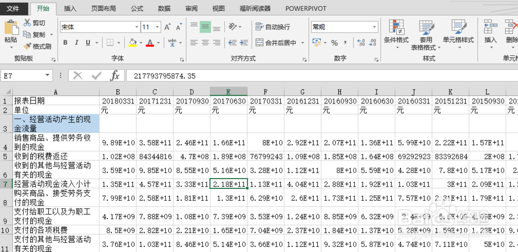Toggle Italic formatting
The image size is (518, 252).
(x=77, y=42)
